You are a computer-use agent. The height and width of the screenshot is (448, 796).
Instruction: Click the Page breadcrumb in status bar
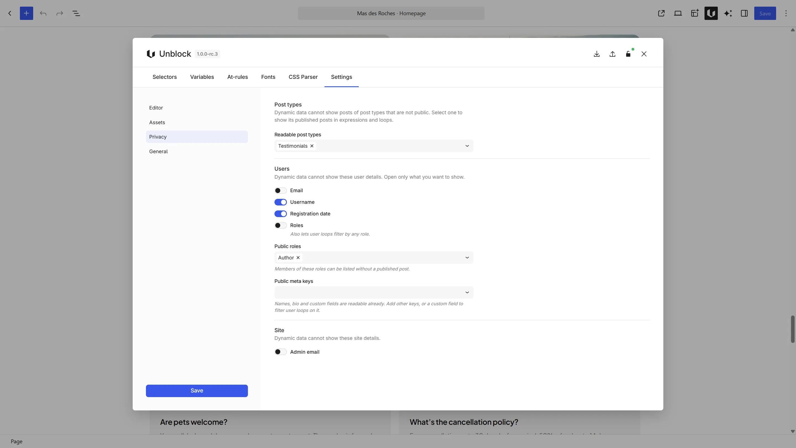click(17, 442)
